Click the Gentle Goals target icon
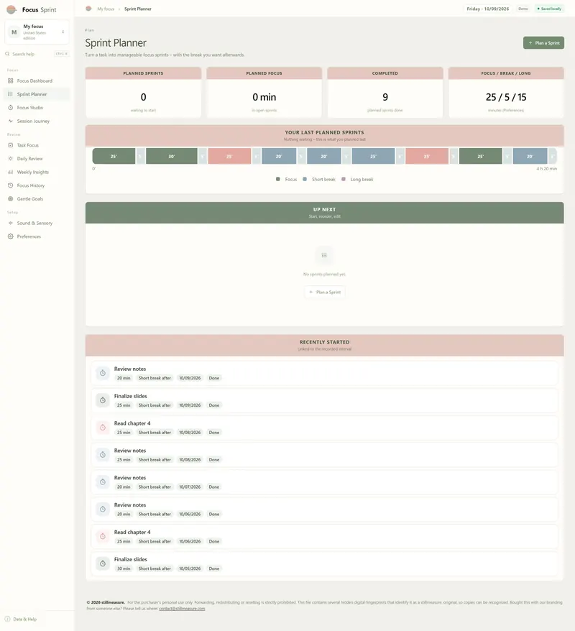The height and width of the screenshot is (631, 575). (x=11, y=199)
